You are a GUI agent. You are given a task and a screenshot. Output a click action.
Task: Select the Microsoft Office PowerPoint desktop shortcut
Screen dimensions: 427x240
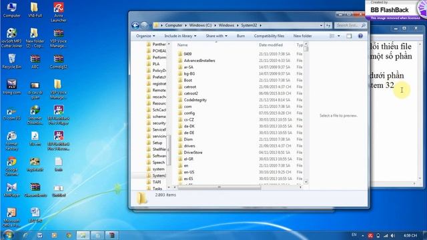(x=11, y=218)
